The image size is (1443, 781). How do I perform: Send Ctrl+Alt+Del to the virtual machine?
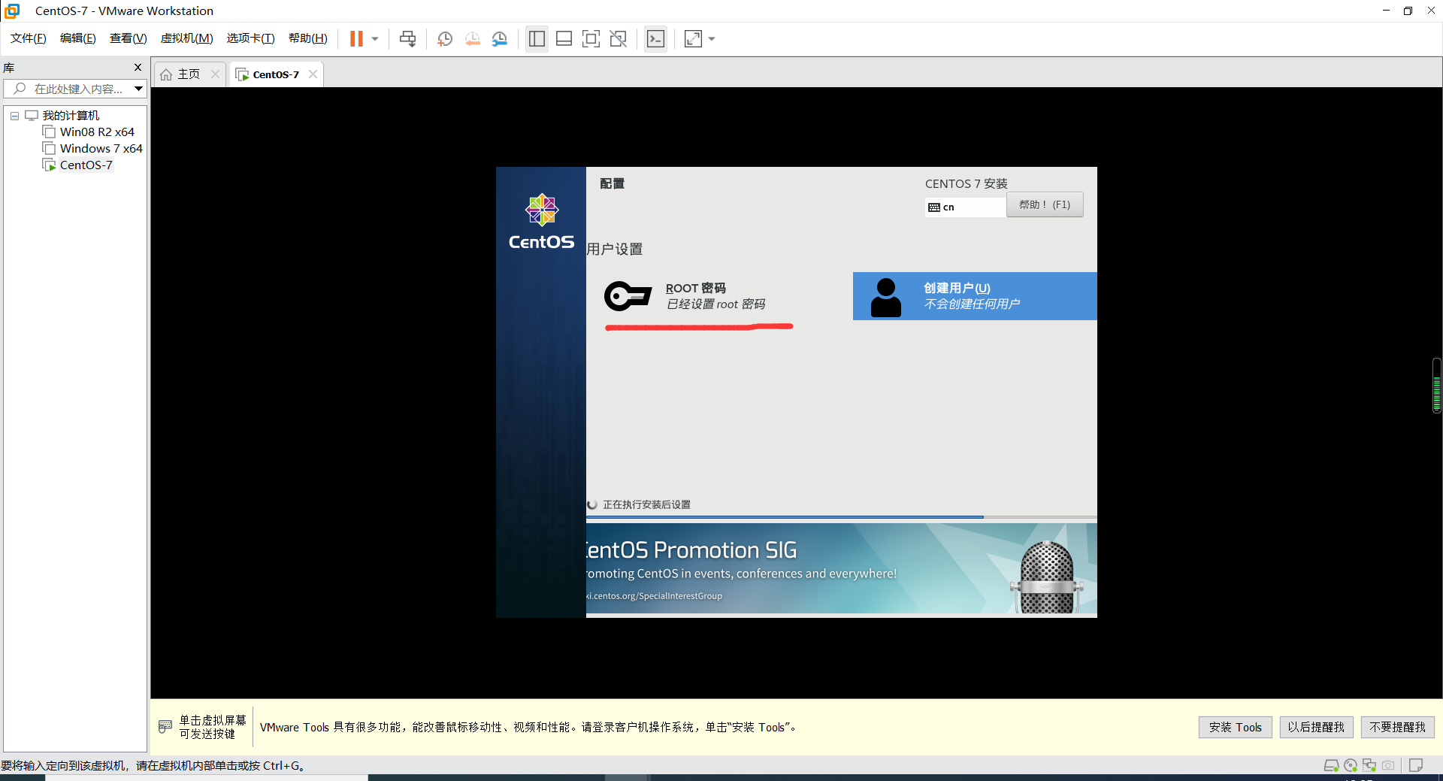point(407,38)
